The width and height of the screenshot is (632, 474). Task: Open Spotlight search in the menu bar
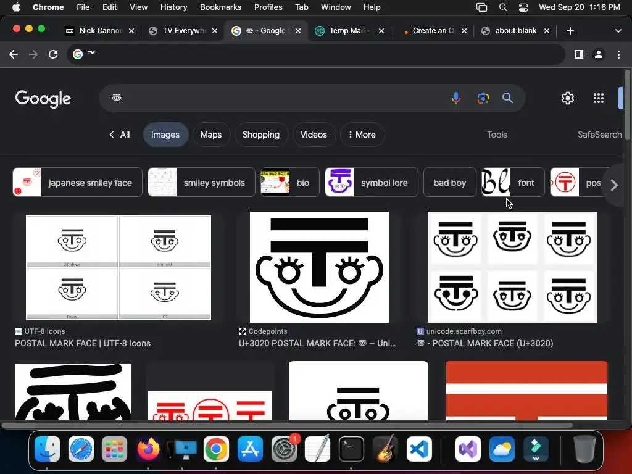click(502, 7)
